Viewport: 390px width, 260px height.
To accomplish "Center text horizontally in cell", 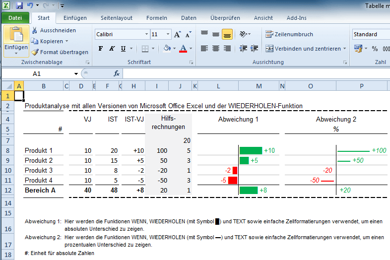I will 216,49.
